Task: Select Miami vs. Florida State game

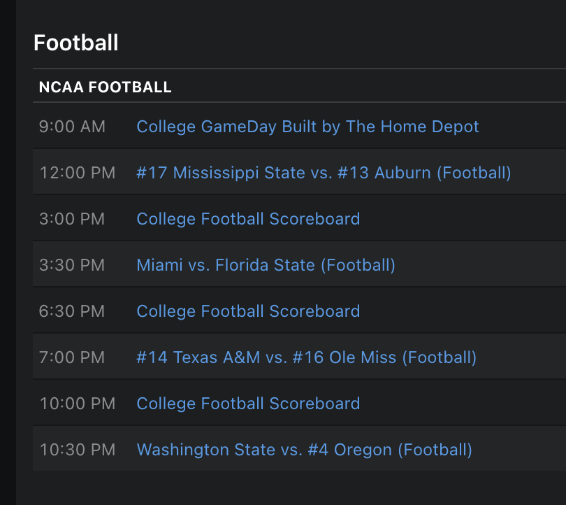Action: click(x=266, y=265)
